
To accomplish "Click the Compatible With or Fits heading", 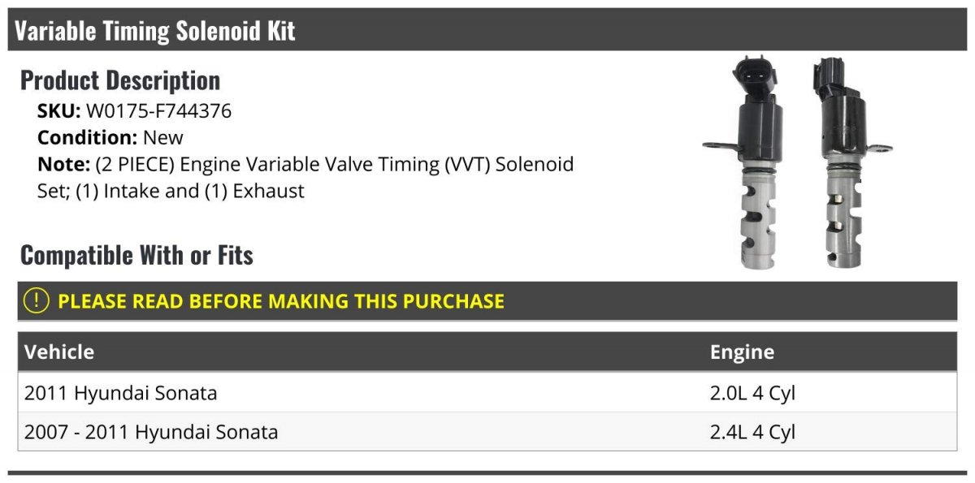I will [x=136, y=255].
